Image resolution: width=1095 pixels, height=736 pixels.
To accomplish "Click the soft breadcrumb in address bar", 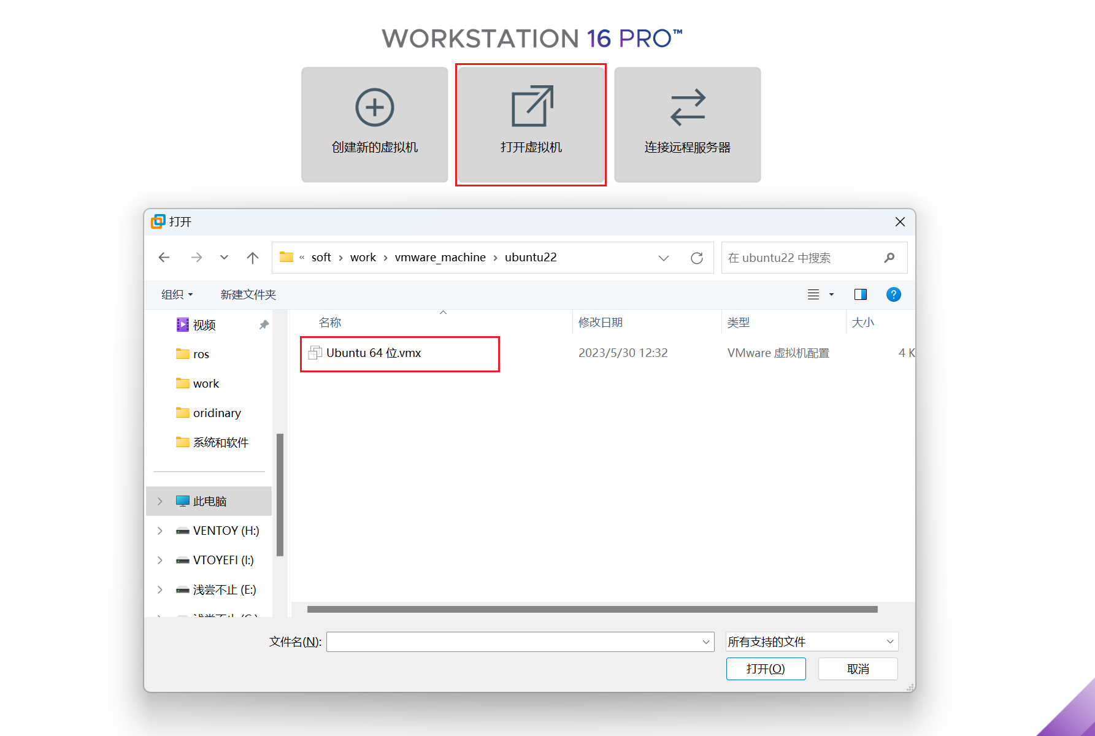I will [x=321, y=258].
